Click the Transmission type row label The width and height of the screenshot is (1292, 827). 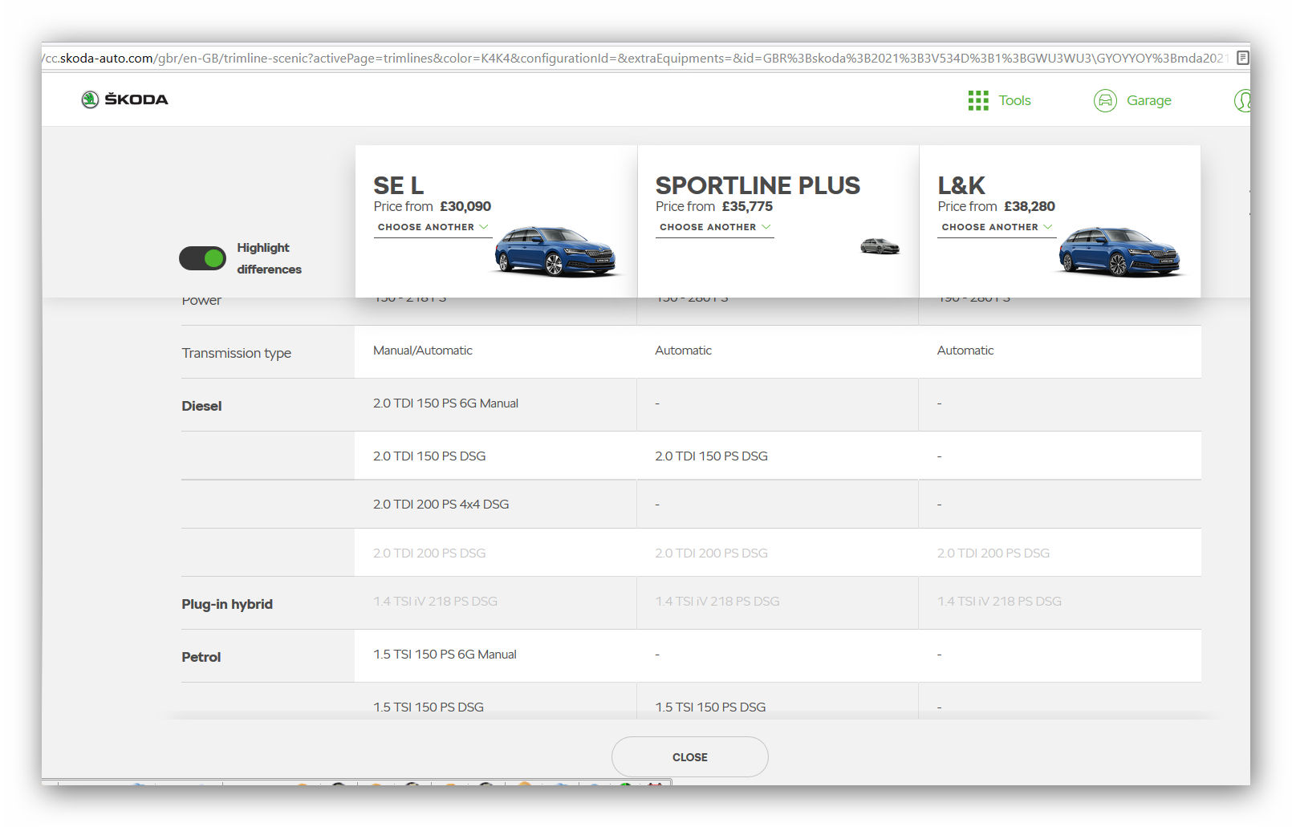tap(236, 353)
